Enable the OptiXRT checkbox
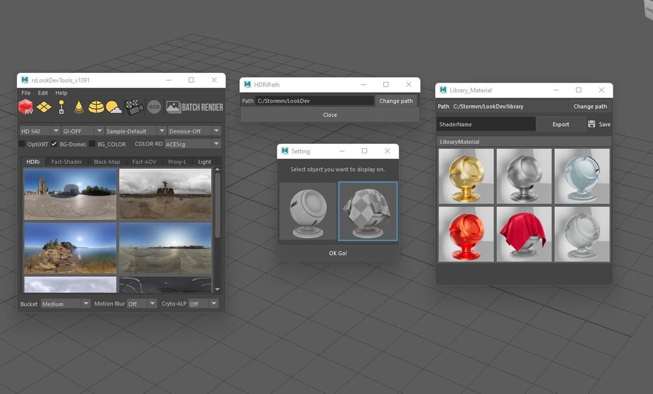Image resolution: width=653 pixels, height=394 pixels. 21,144
